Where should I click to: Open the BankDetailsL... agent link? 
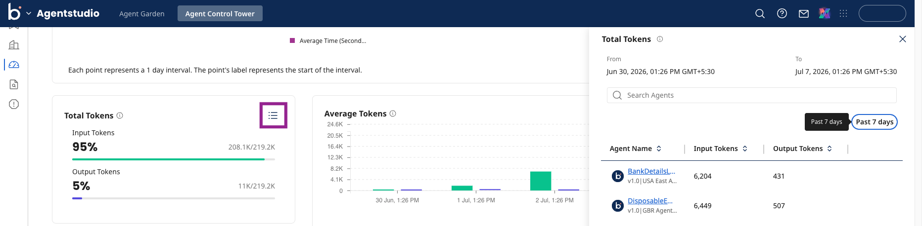click(651, 171)
